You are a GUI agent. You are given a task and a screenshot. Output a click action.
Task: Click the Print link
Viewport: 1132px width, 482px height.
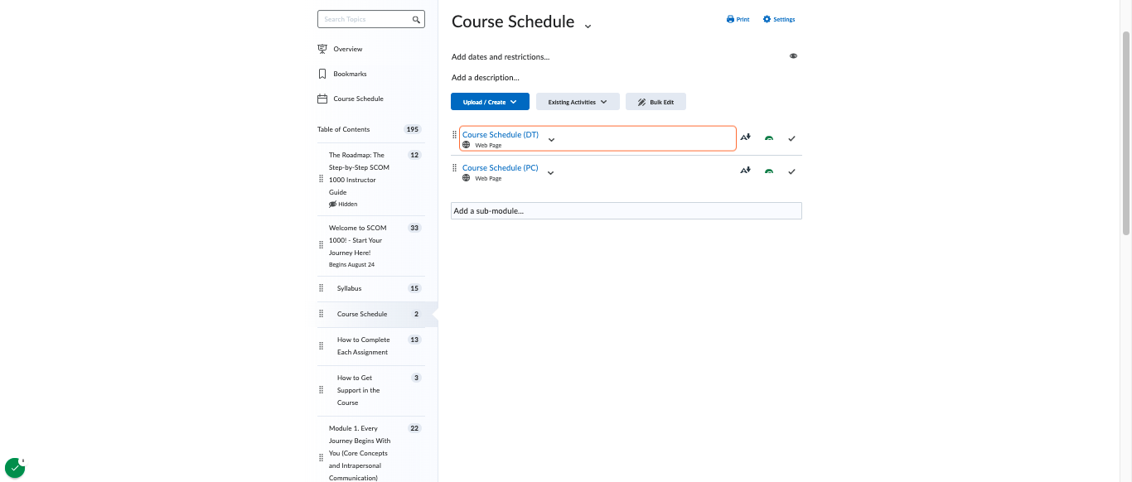pos(738,19)
